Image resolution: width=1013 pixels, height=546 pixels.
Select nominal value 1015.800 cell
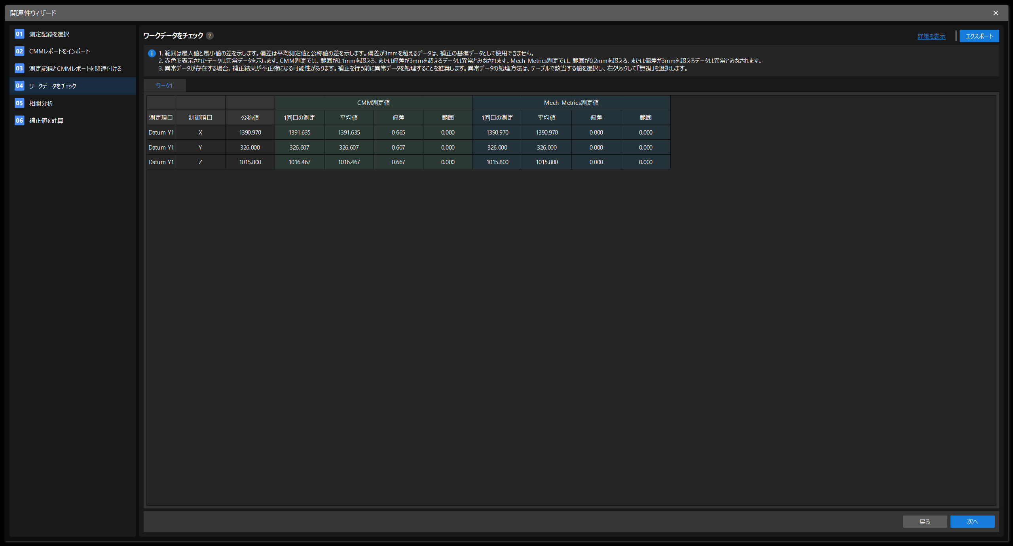click(250, 162)
